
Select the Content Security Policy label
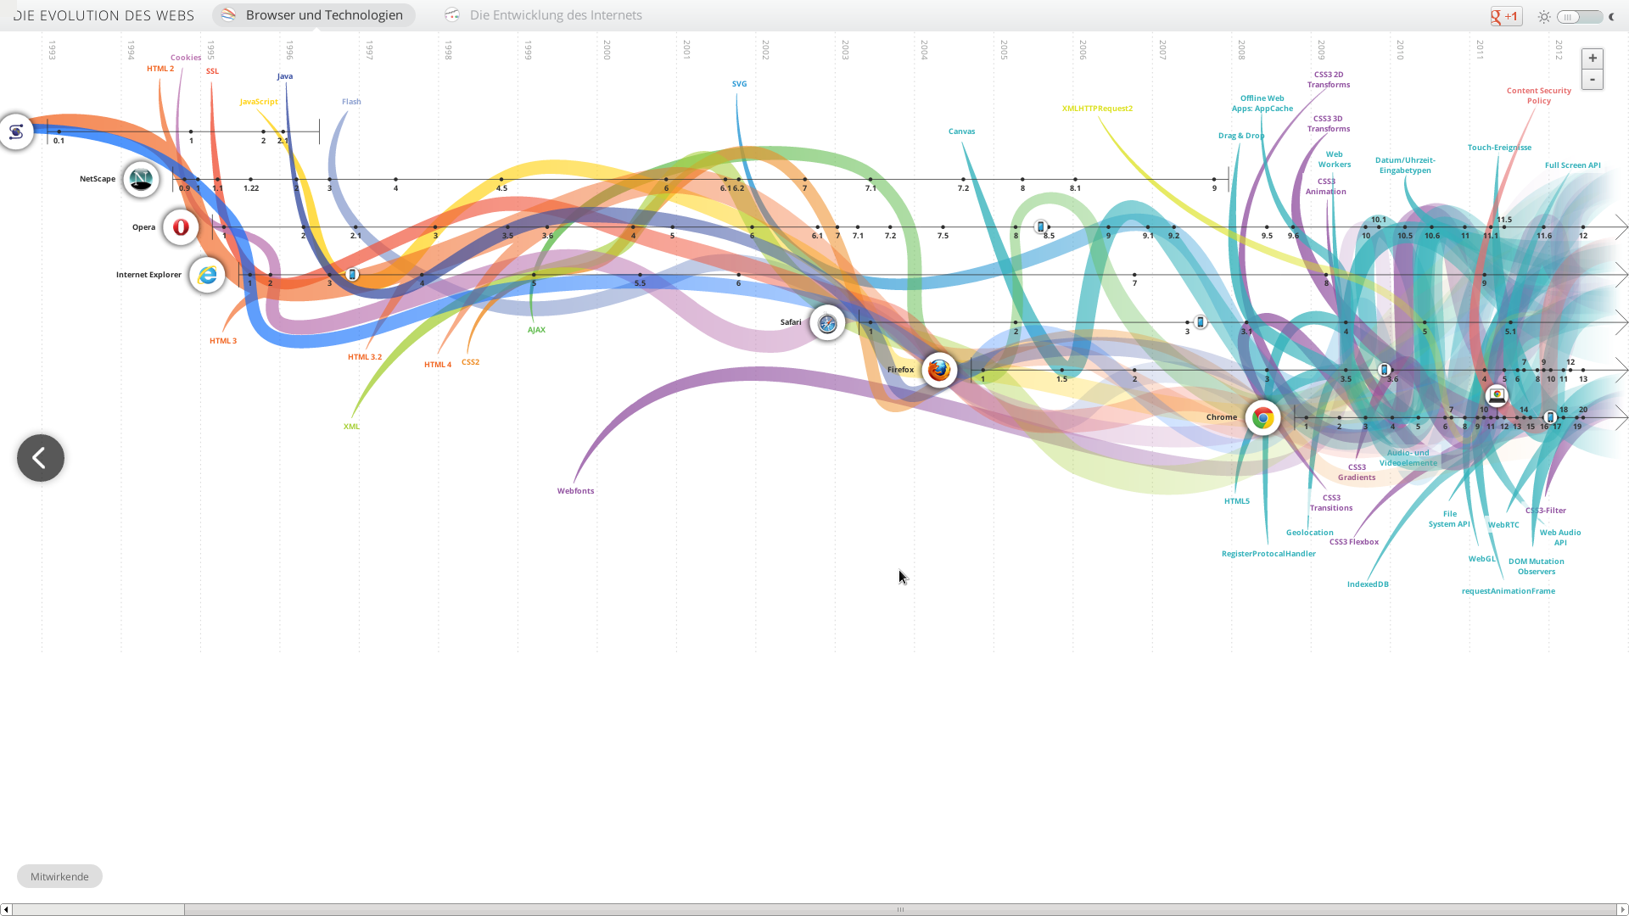1538,96
